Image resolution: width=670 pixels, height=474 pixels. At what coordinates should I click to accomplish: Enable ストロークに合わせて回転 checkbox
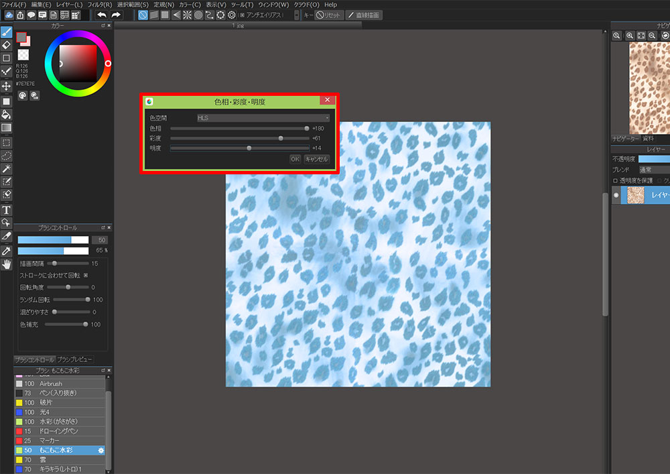86,275
